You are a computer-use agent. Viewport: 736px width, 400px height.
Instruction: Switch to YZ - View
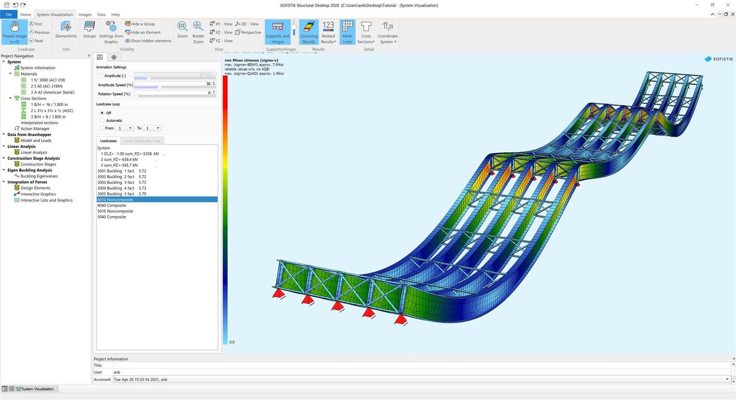(x=221, y=41)
